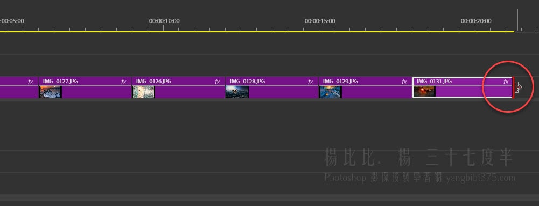Click the fx badge on clip IMG_0126.JPG

click(x=217, y=82)
